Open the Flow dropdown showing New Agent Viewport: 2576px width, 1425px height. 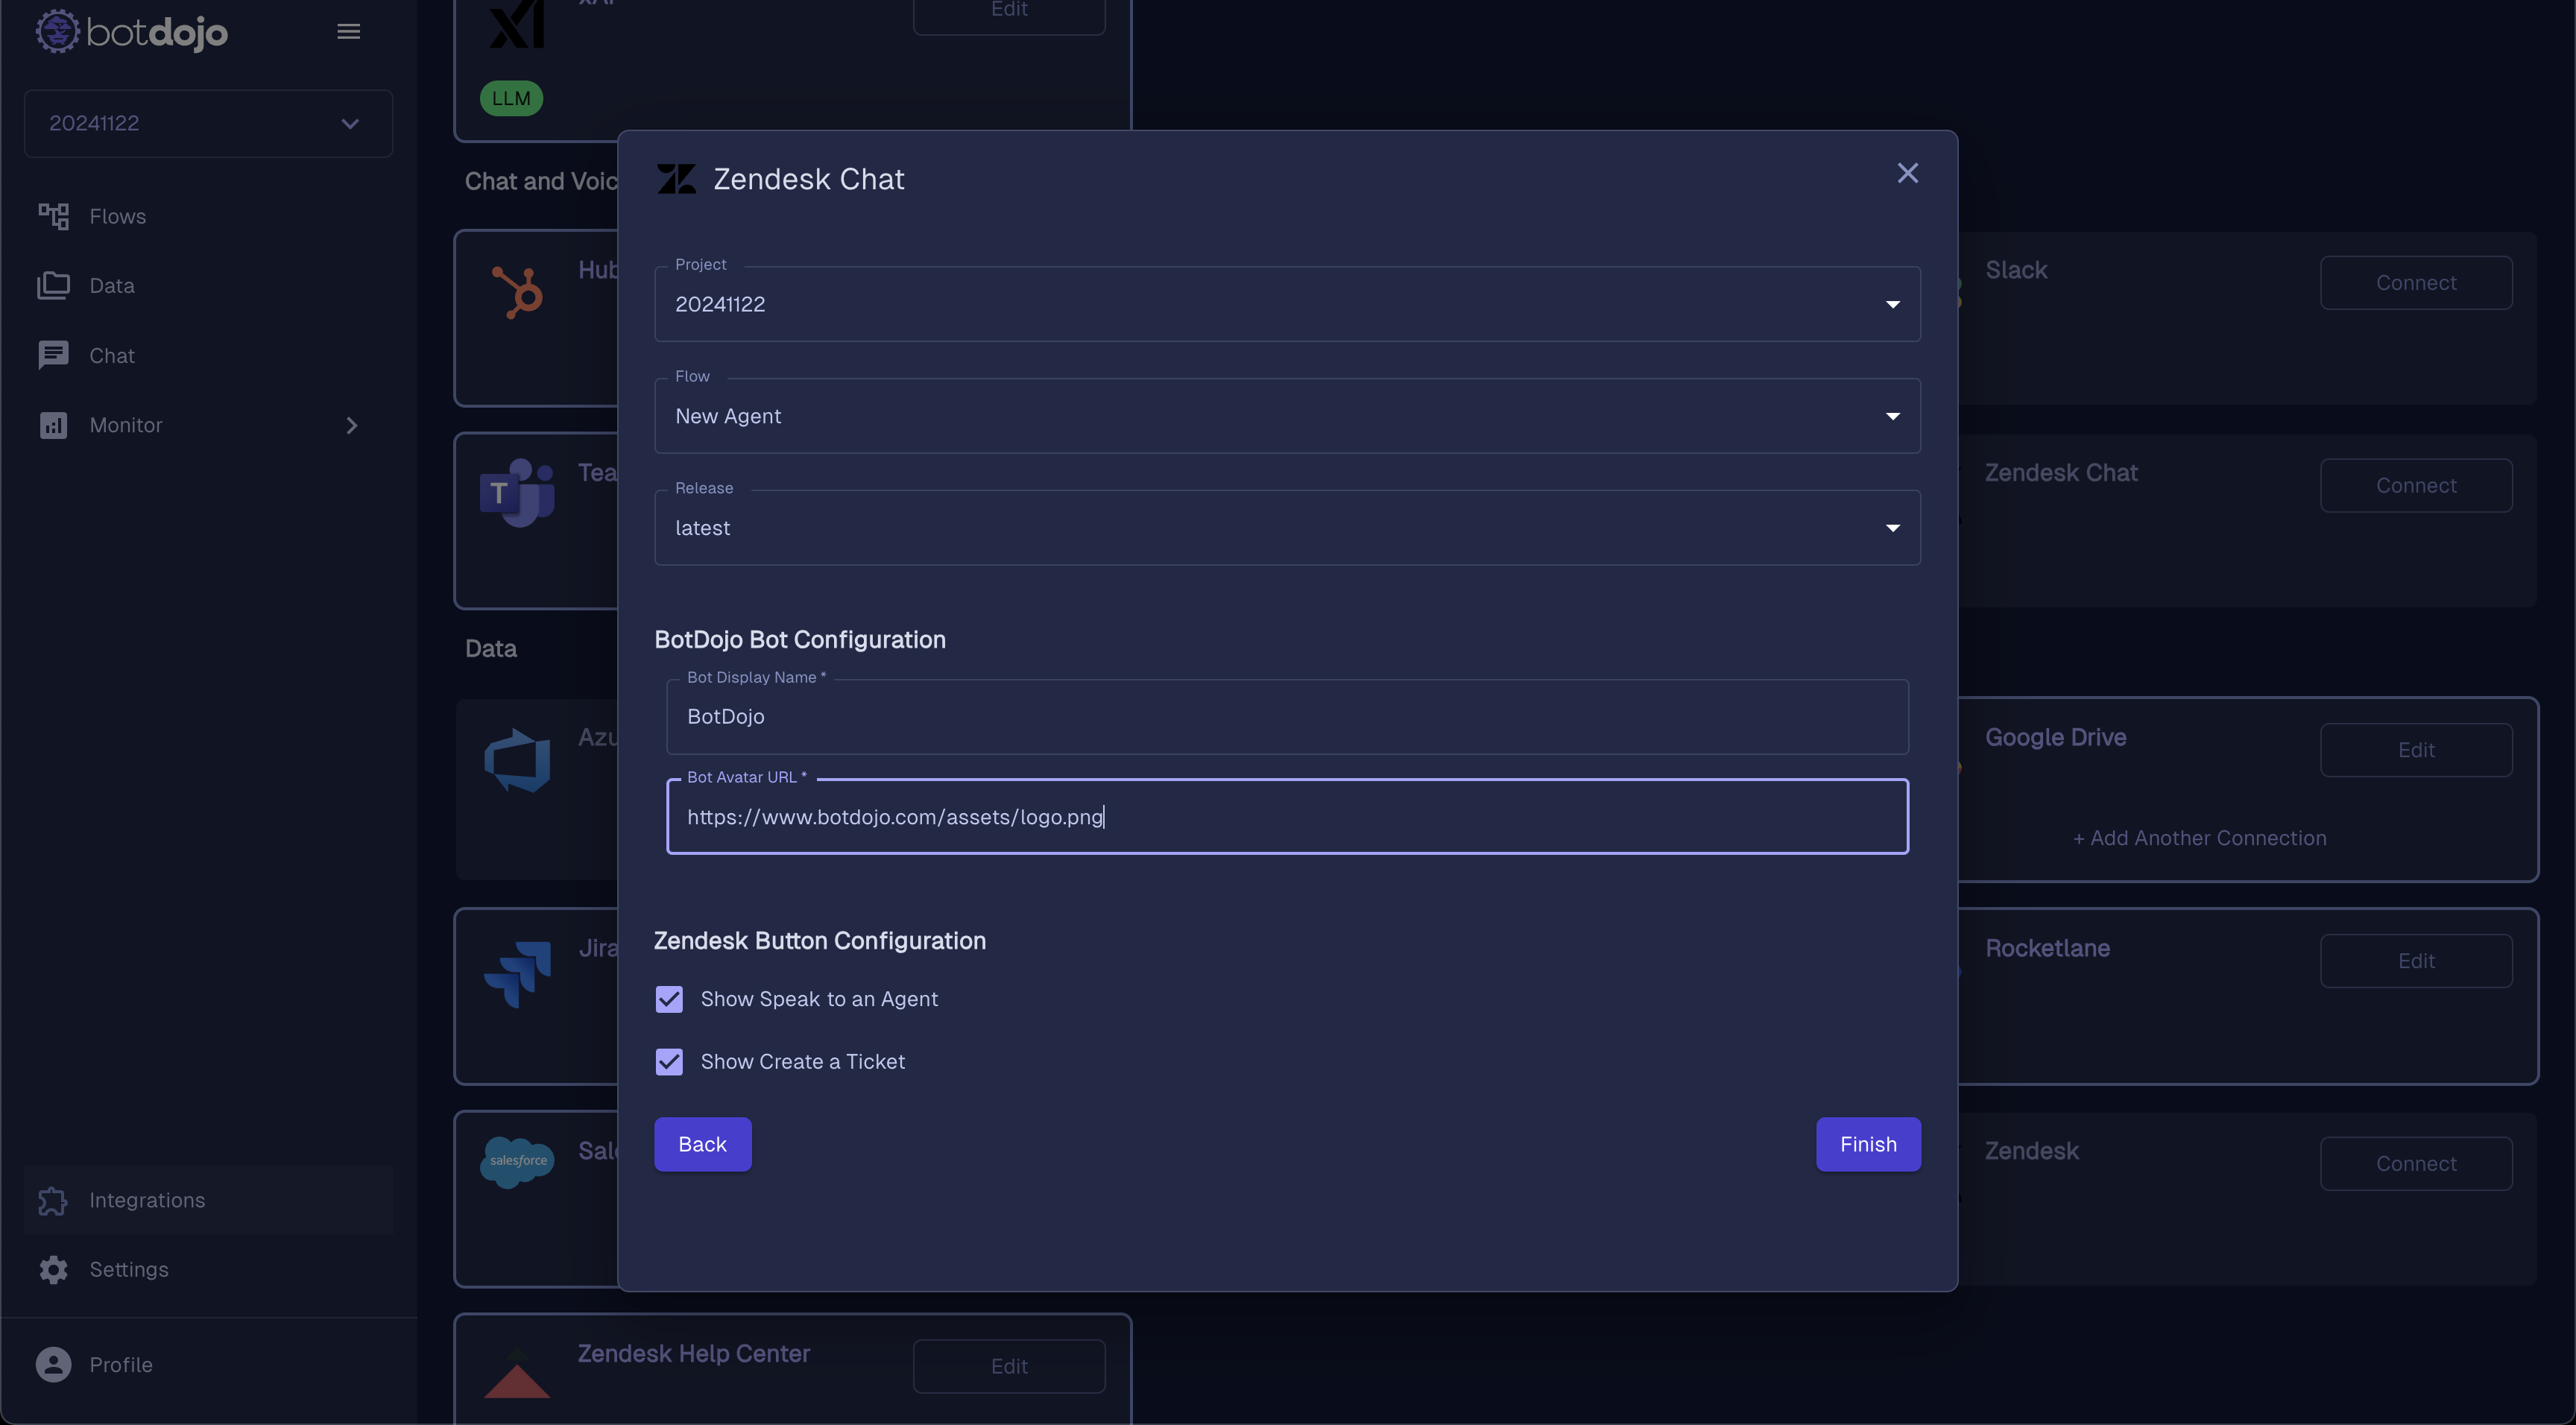tap(1287, 416)
